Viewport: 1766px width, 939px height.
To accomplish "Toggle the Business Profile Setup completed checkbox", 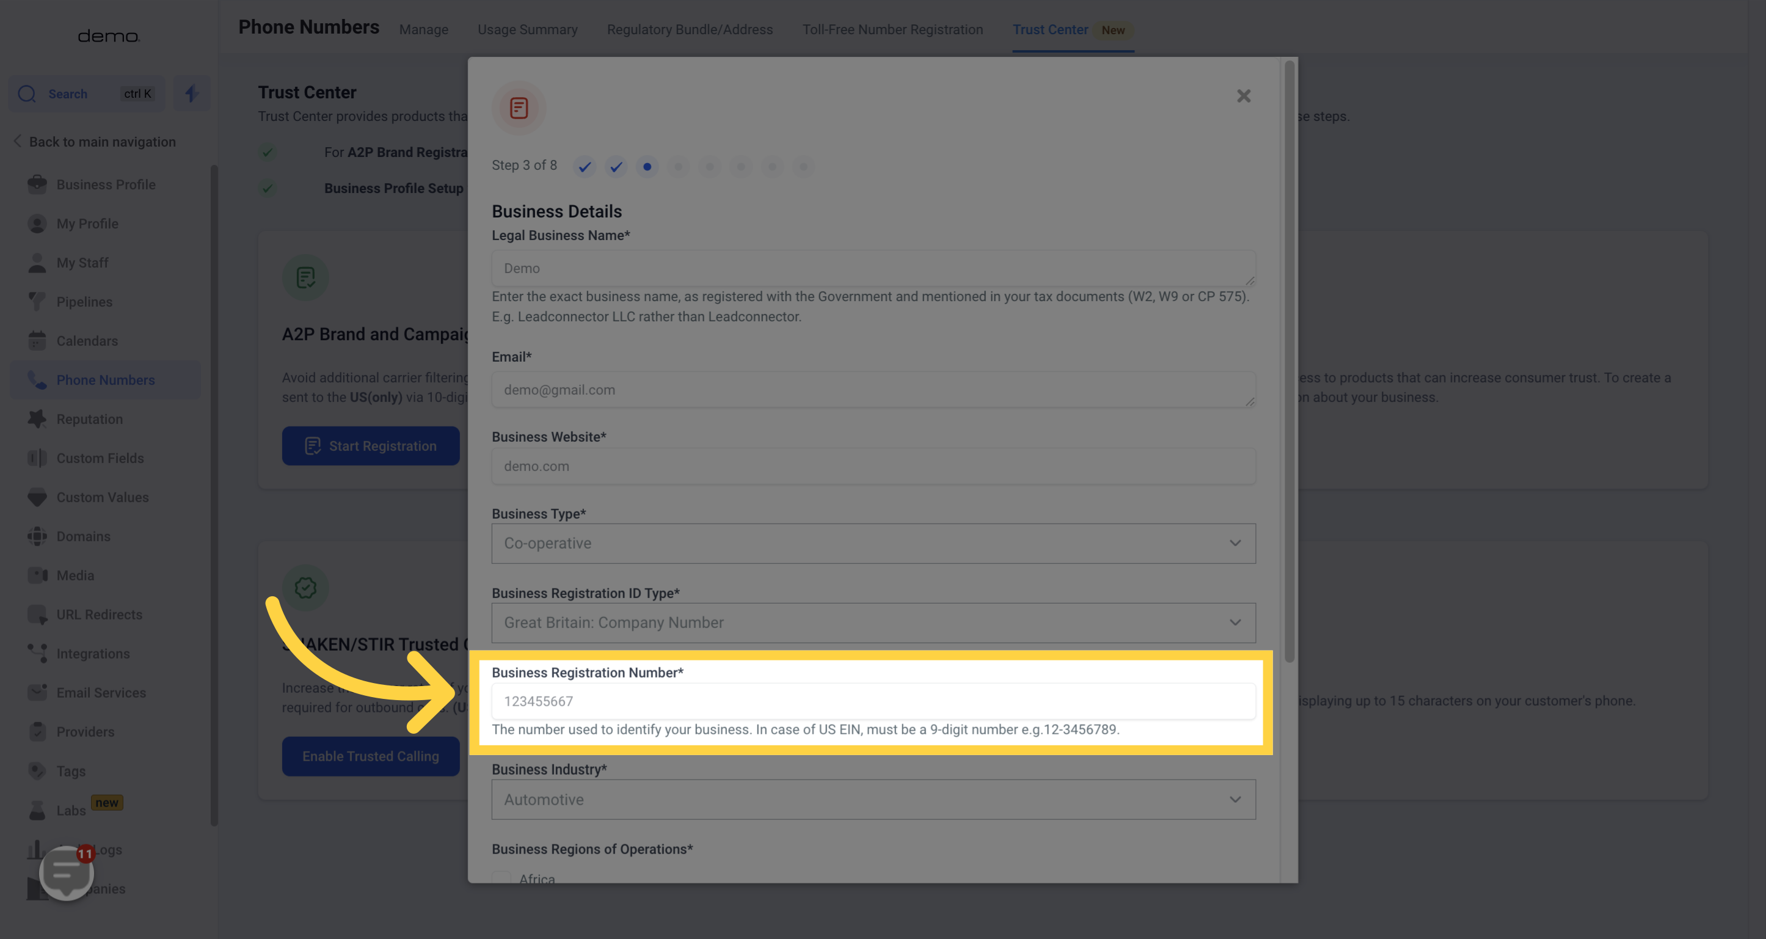I will pyautogui.click(x=266, y=188).
